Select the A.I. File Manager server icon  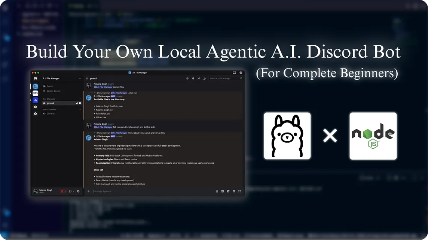[35, 86]
